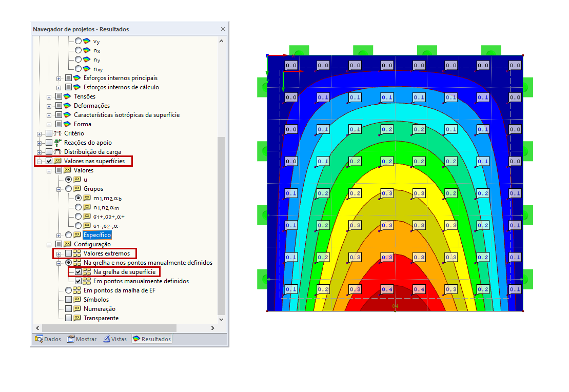Click the vertical scrollbar up arrow
Viewport: 569px width, 392px height.
point(221,41)
